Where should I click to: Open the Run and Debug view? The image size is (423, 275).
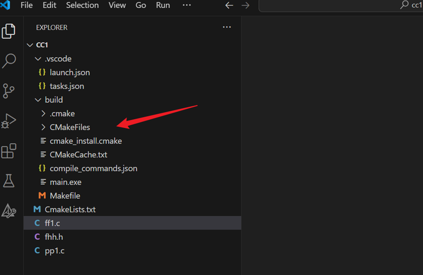[9, 121]
